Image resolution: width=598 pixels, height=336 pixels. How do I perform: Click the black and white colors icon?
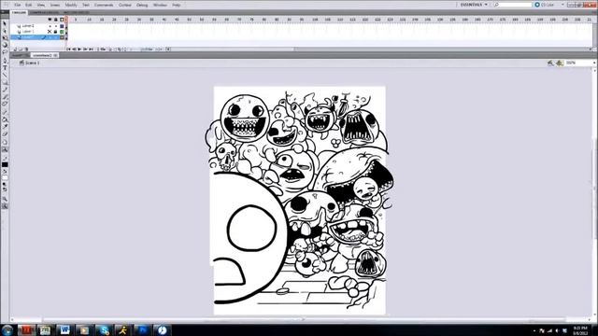[5, 184]
